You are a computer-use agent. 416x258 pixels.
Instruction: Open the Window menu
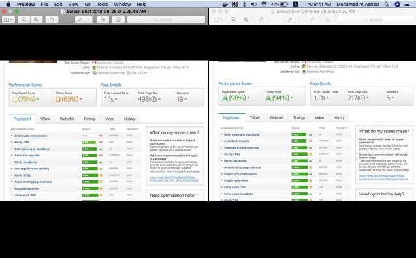coord(122,4)
